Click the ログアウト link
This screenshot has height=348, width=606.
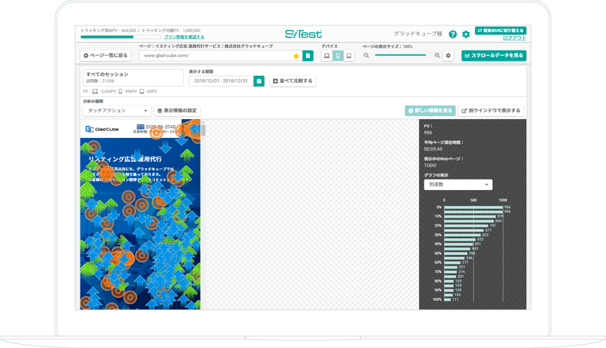(514, 37)
